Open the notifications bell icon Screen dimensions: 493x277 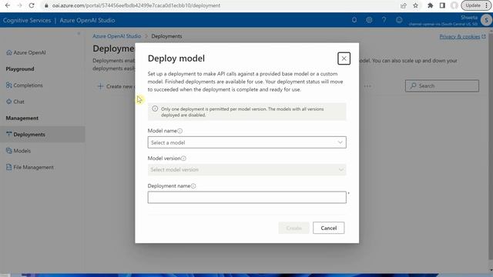(354, 20)
